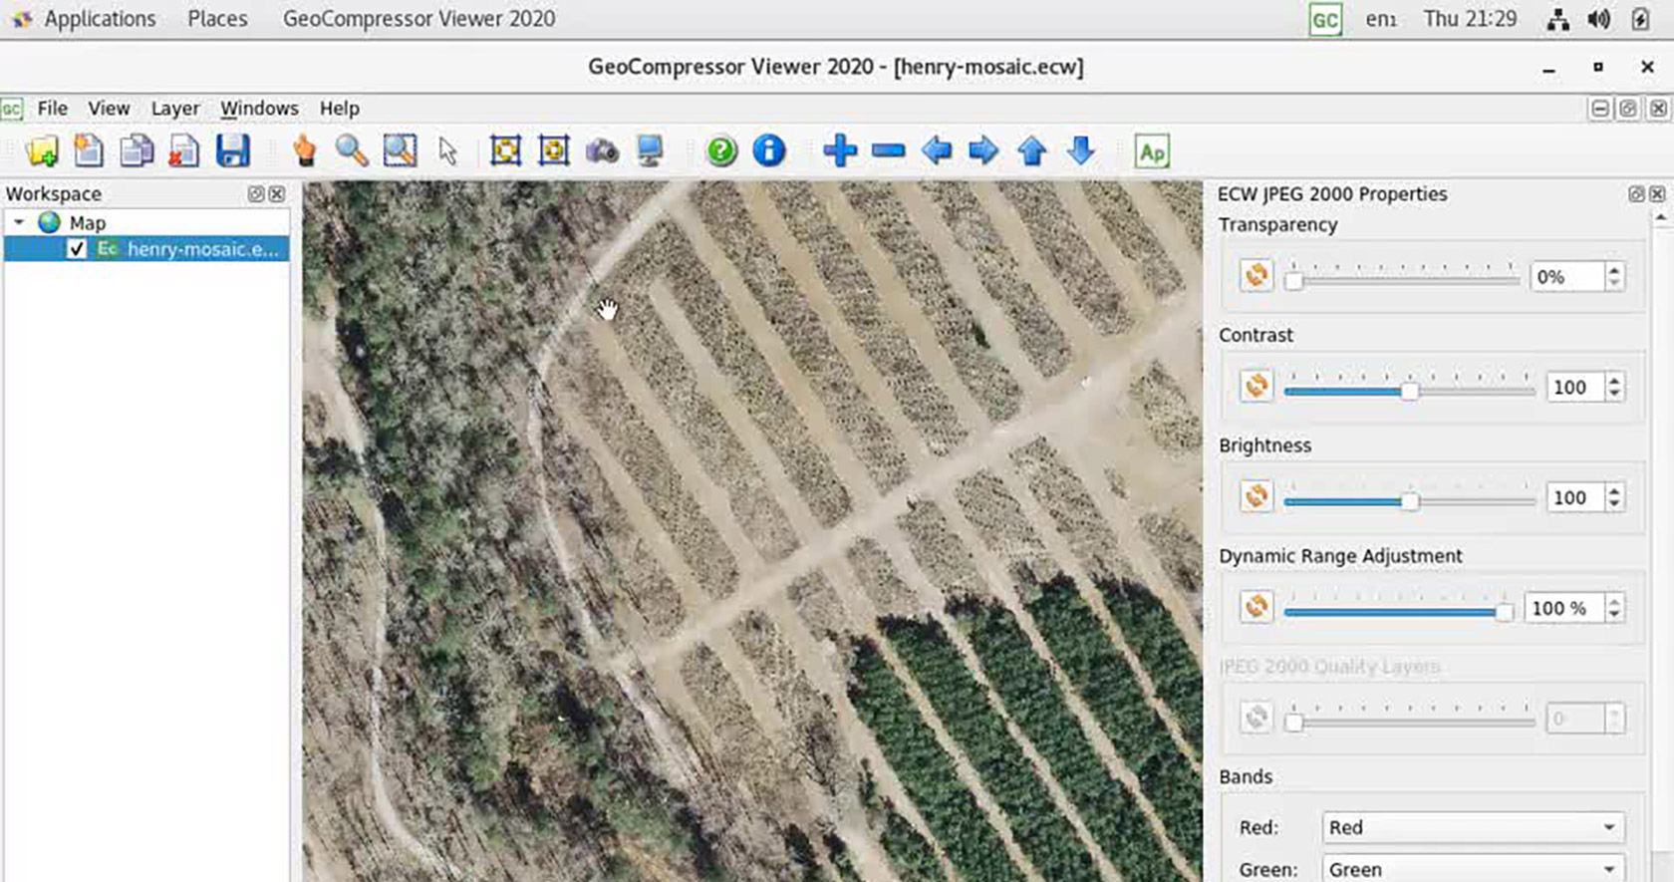Viewport: 1674px width, 882px height.
Task: Select the arrow pointer tool
Action: tap(447, 151)
